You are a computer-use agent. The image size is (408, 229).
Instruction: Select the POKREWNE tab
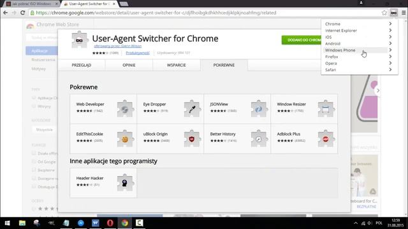click(x=224, y=65)
